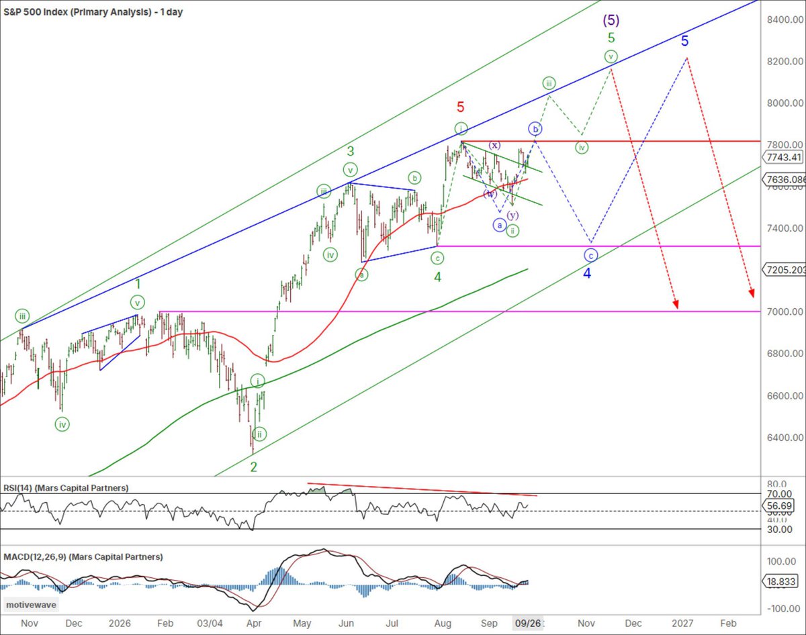Screen dimensions: 806x635
Task: Select the blue circled b wave label
Action: point(535,128)
